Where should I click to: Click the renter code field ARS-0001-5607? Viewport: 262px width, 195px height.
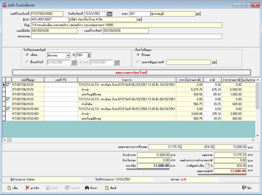click(50, 19)
